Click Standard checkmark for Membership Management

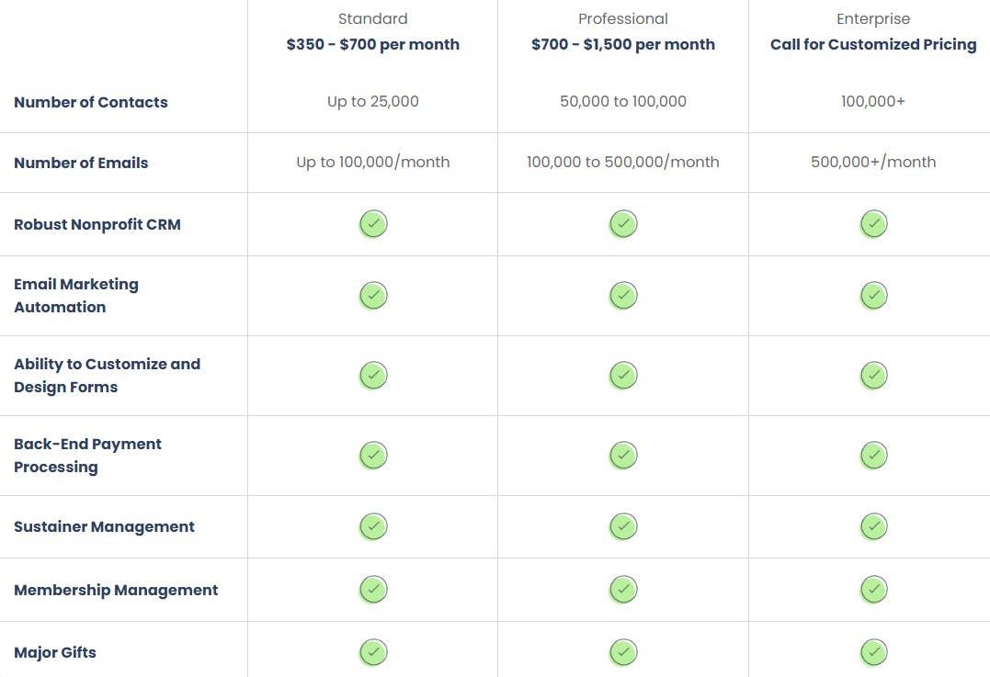coord(372,589)
